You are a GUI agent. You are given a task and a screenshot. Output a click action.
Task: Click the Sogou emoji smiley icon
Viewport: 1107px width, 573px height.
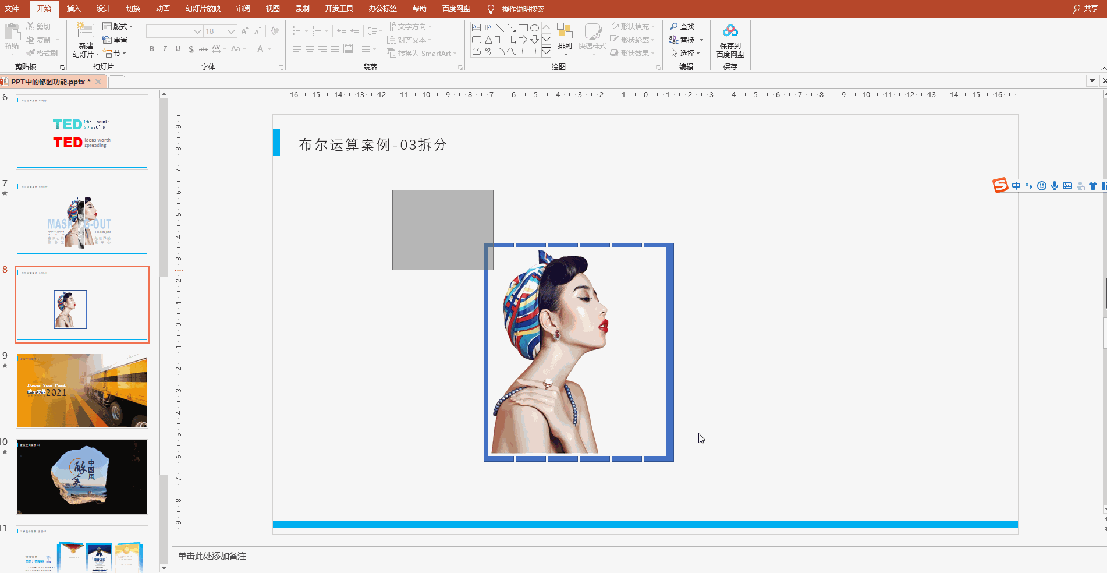1042,186
